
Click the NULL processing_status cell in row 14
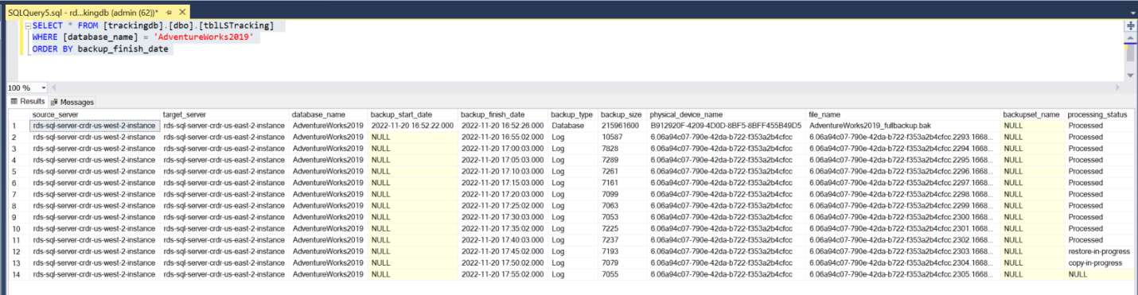point(1099,274)
